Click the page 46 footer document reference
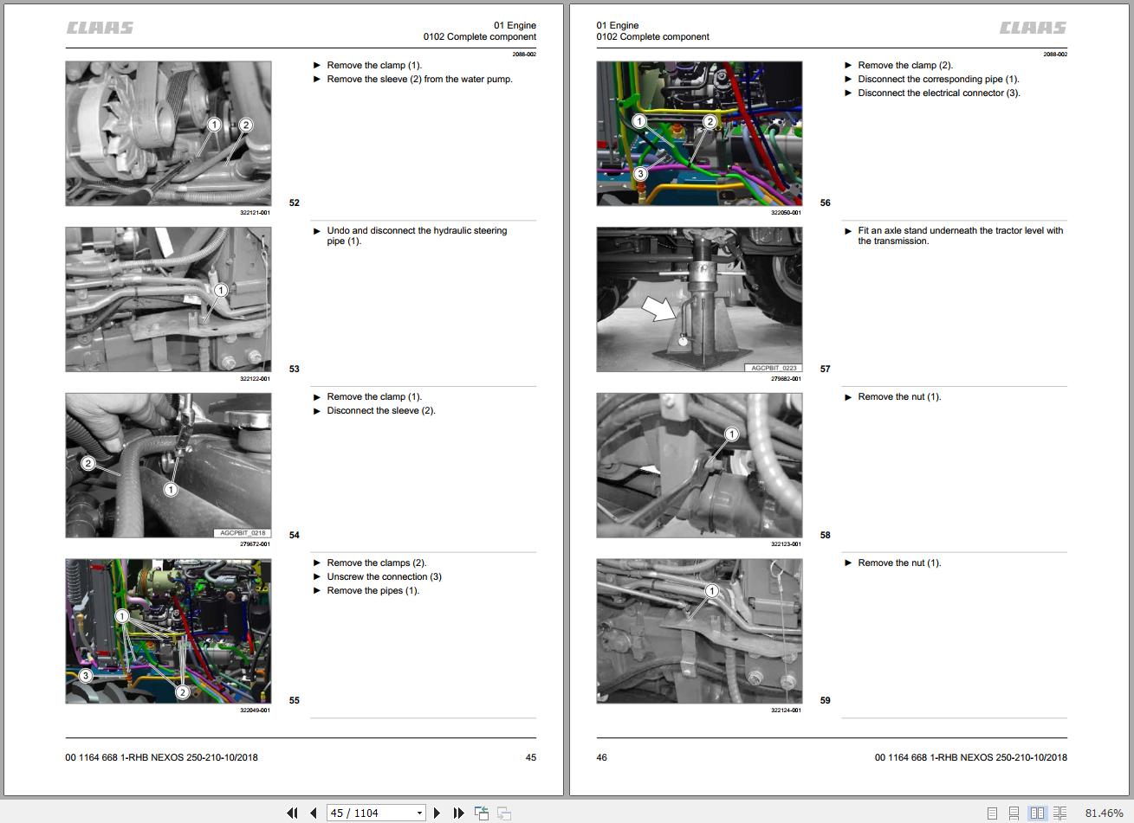Viewport: 1134px width, 823px height. click(x=971, y=757)
